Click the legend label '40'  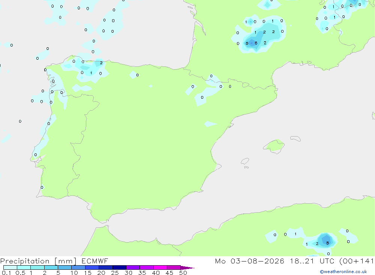click(x=156, y=273)
